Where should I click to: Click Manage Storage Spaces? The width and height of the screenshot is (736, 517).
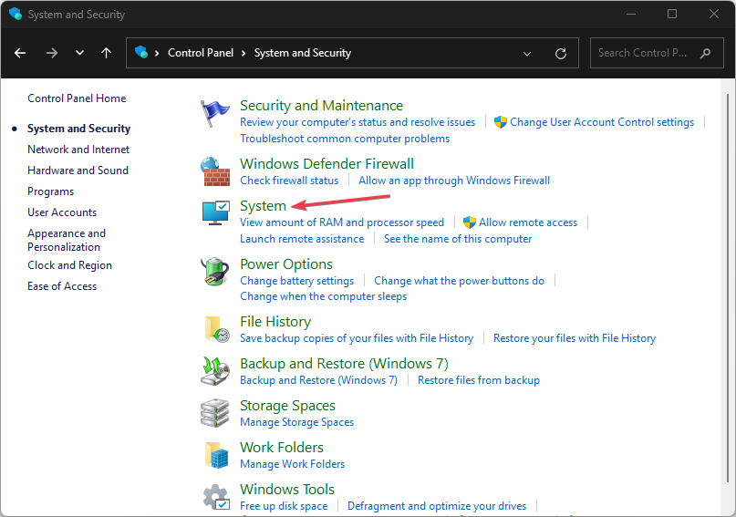point(296,422)
